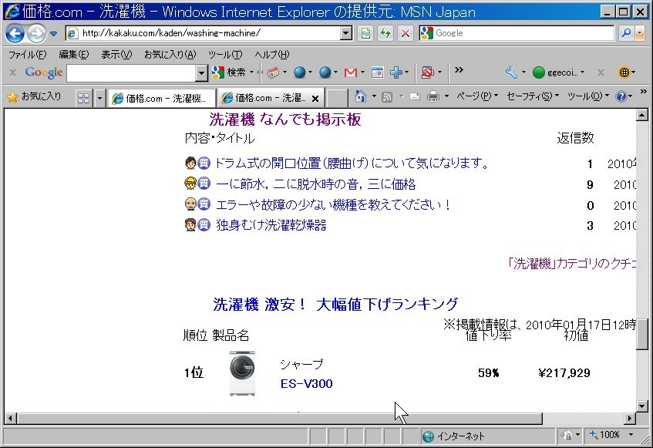Open recent pages dropdown beside Forward button

click(x=53, y=34)
